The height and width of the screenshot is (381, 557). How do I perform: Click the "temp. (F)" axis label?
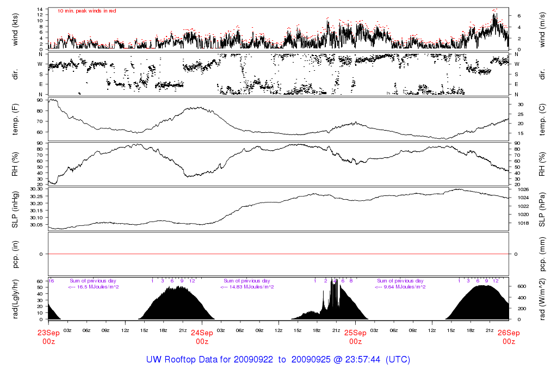(15, 119)
